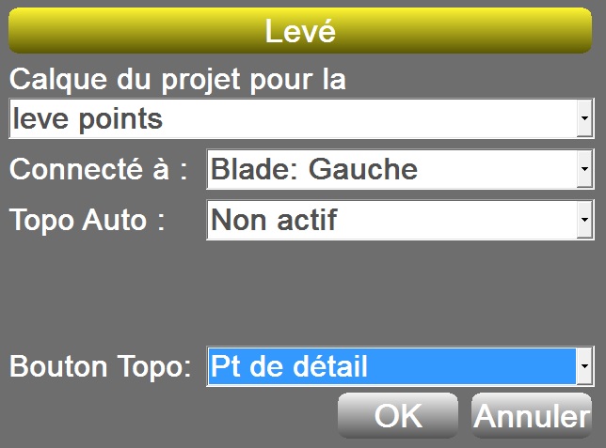Change the blade side from 'Gauche'
The width and height of the screenshot is (606, 448).
(x=585, y=170)
